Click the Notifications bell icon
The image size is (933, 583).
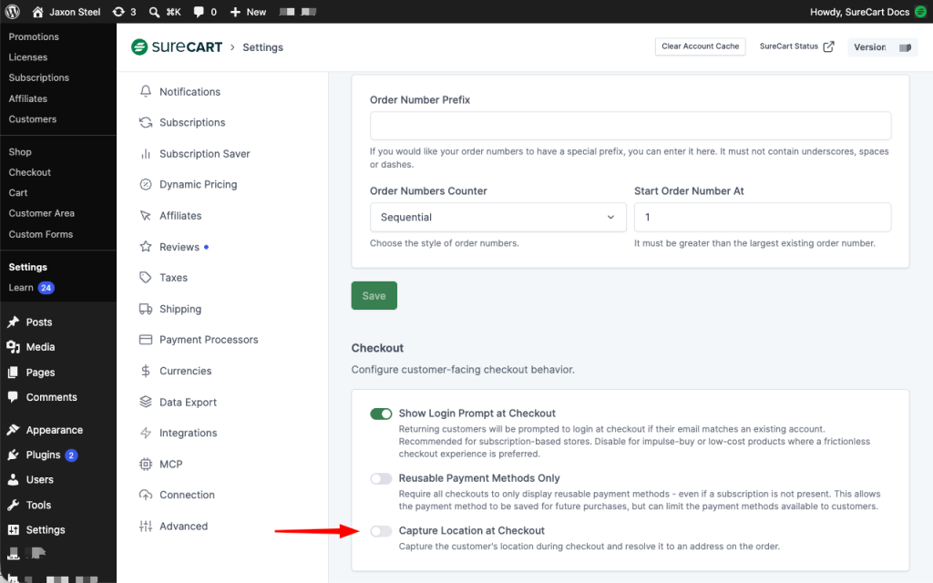pos(146,91)
